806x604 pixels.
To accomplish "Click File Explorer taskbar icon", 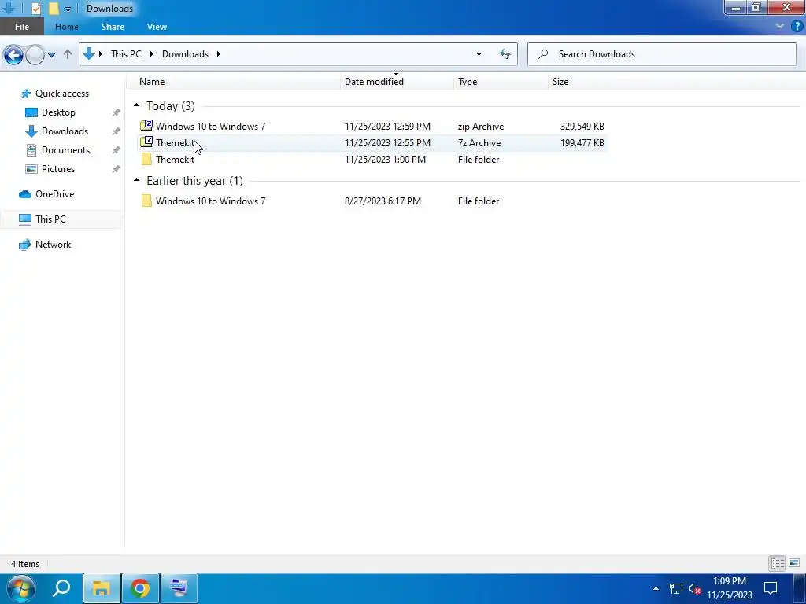I will pyautogui.click(x=102, y=588).
